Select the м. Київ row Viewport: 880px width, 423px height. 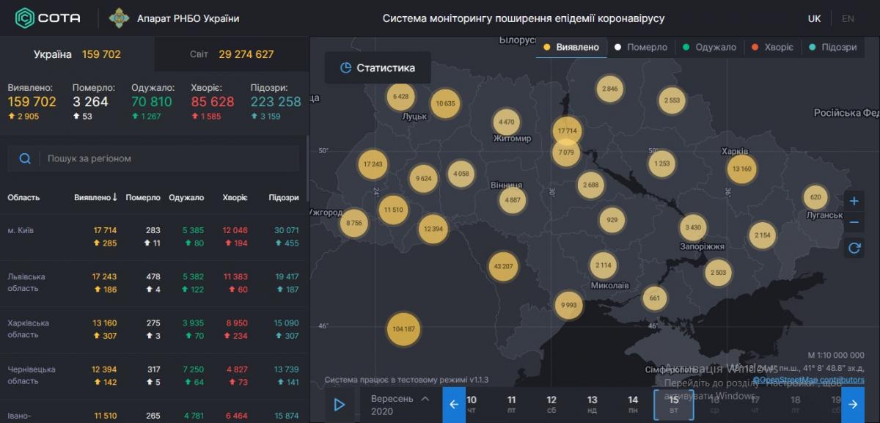[x=153, y=237]
